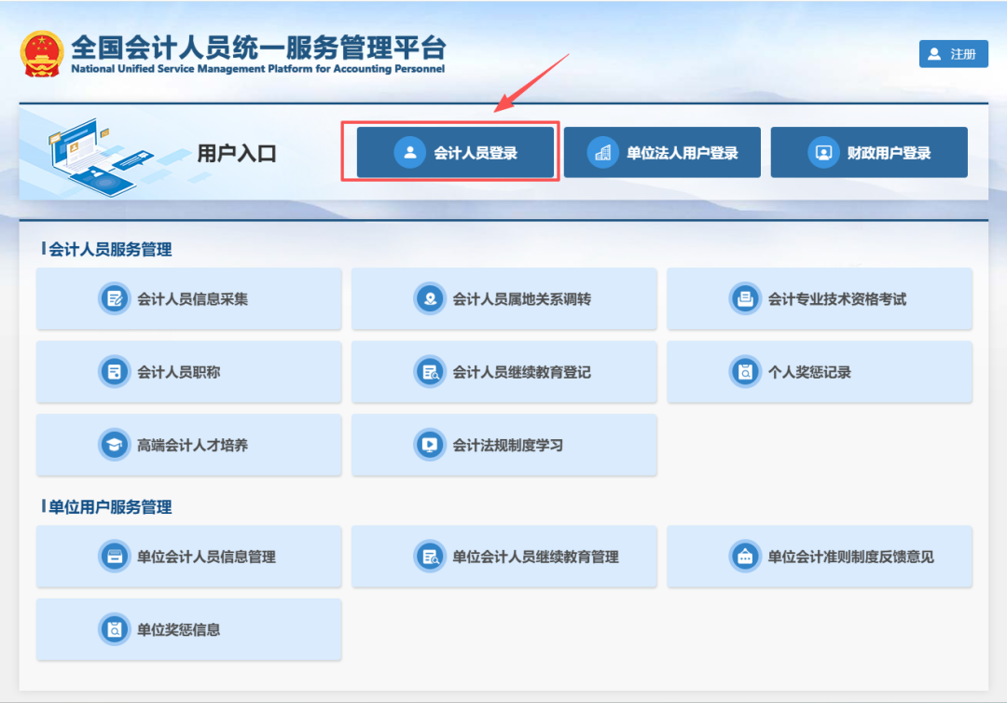Click the building icon in 单位法人用户登录

click(x=603, y=152)
